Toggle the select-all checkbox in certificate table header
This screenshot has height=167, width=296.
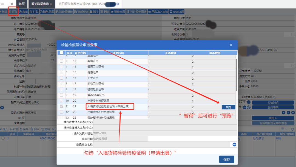[x=61, y=53]
